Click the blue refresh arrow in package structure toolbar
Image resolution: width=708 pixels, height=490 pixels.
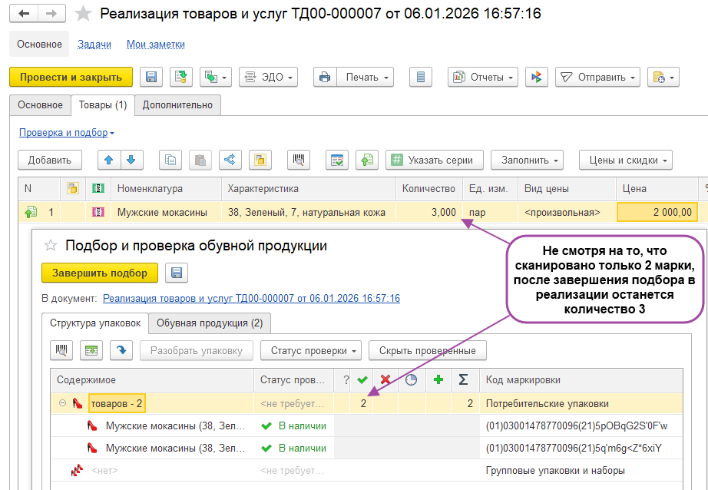pyautogui.click(x=120, y=351)
